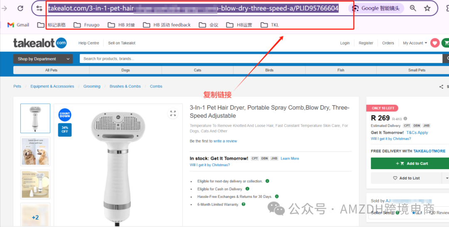This screenshot has height=227, width=449.
Task: Click the takealot.com logo
Action: tap(40, 43)
